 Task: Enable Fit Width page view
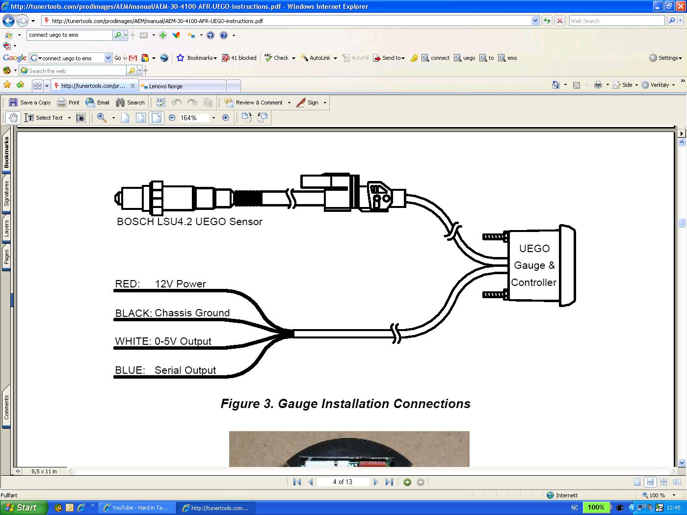pos(156,118)
